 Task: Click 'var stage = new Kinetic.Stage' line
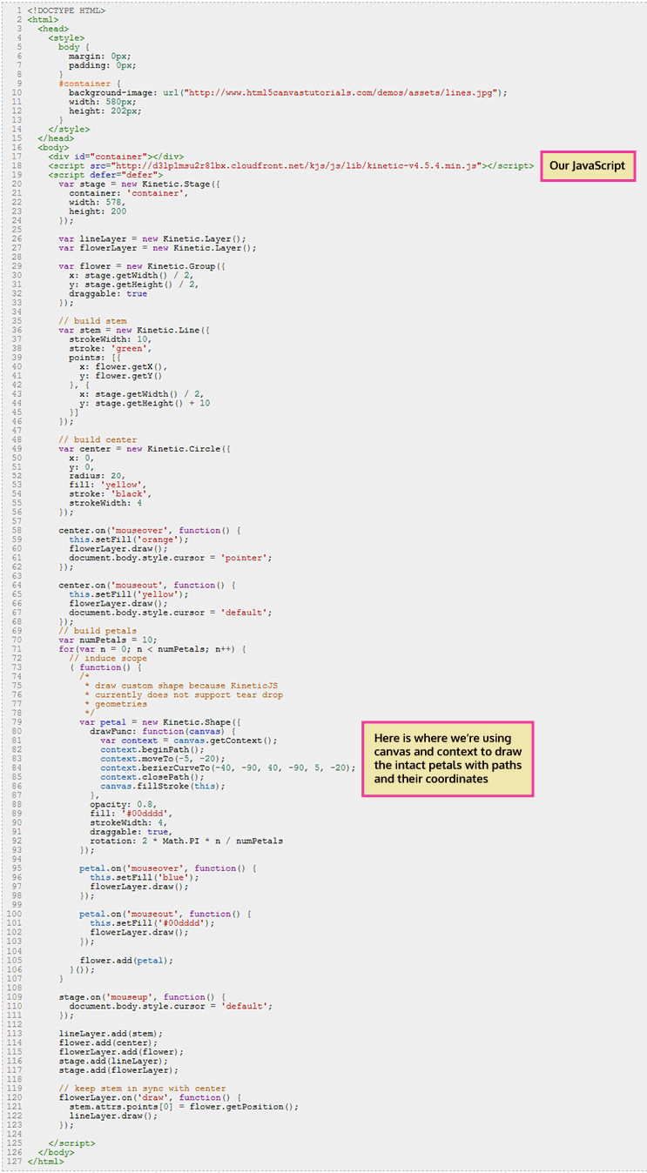click(140, 184)
